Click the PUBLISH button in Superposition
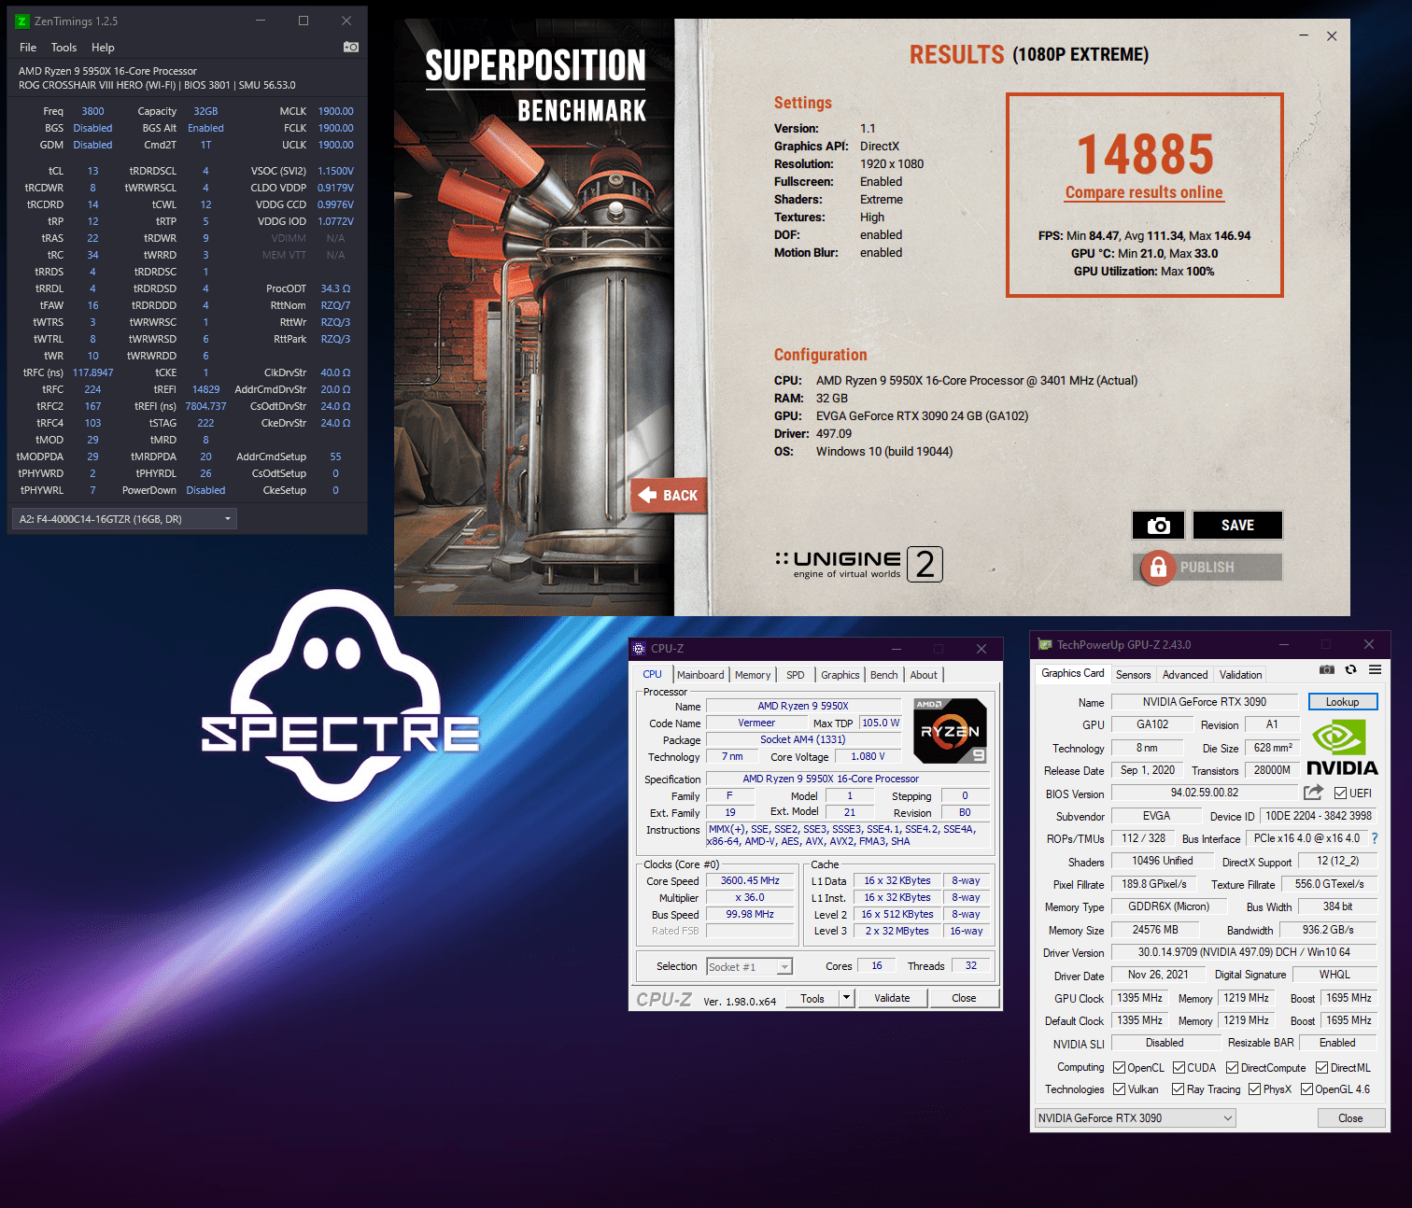This screenshot has height=1208, width=1412. 1207,568
